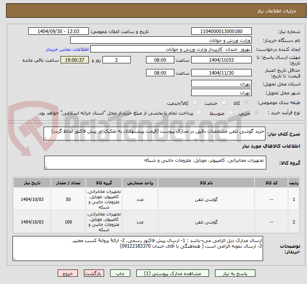
Task: Click گوشی تلفن in row 2
Action: [206, 222]
